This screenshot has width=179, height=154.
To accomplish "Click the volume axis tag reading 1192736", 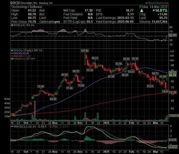I will click(x=174, y=116).
